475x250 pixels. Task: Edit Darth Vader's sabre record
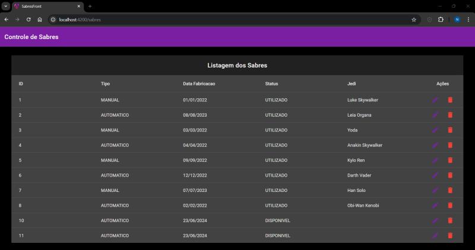click(435, 175)
